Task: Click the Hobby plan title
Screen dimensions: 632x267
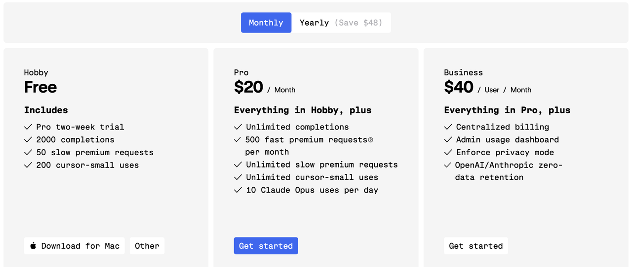Action: click(36, 72)
